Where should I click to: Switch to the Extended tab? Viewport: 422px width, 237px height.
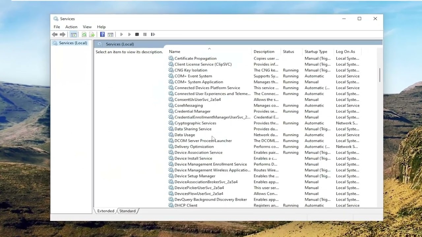click(x=106, y=211)
